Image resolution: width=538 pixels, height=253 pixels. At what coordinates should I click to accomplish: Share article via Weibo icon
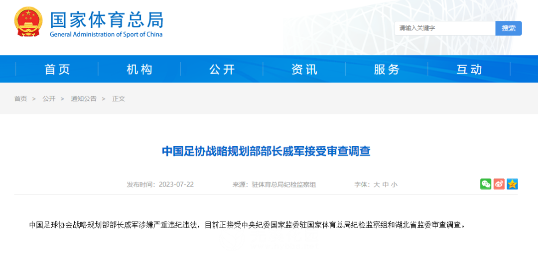coord(499,184)
